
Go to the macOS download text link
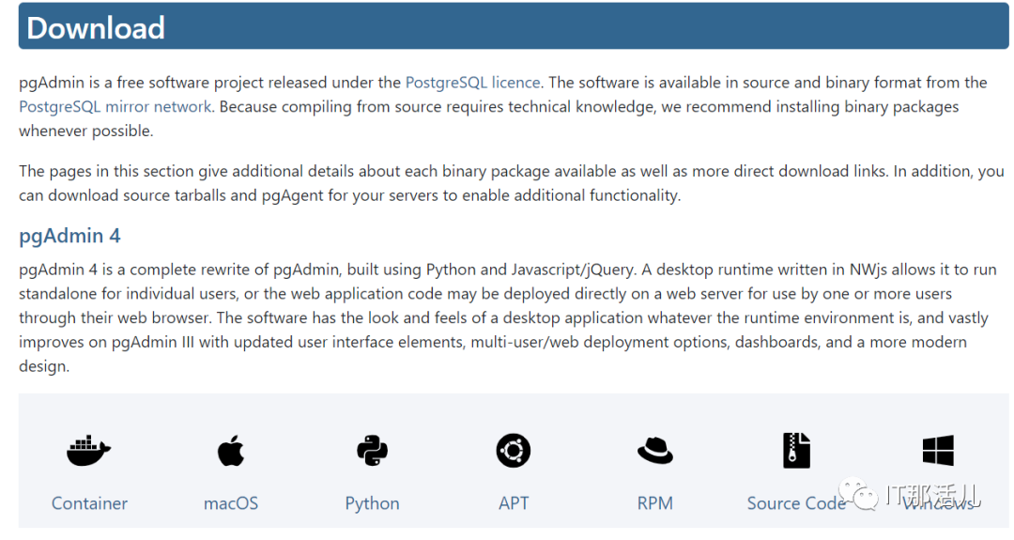[231, 503]
